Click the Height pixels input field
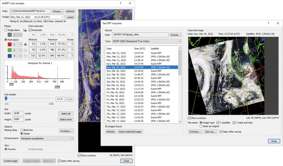 pyautogui.click(x=18, y=119)
